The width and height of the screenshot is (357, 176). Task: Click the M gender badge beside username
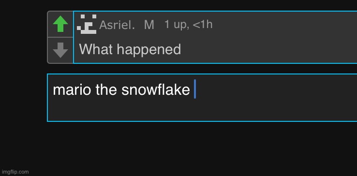click(x=149, y=25)
